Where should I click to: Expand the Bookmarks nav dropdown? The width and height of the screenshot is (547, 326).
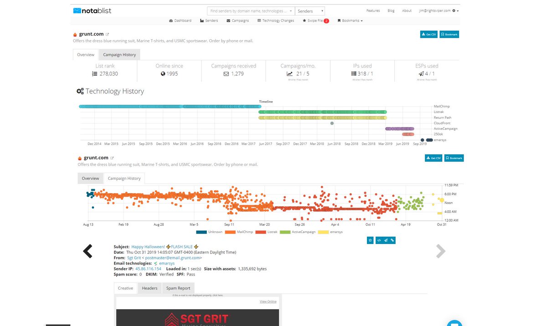[x=350, y=20]
